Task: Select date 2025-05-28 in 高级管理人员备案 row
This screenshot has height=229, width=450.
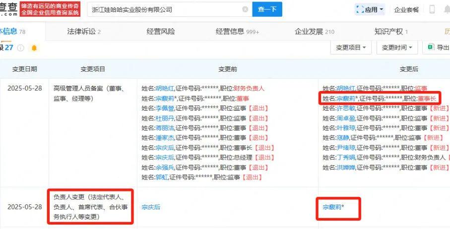Action: tap(25, 89)
